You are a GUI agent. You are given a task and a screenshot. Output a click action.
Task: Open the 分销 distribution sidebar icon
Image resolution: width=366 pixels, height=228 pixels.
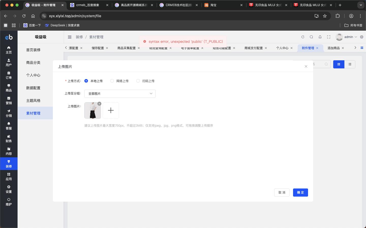pos(9,113)
